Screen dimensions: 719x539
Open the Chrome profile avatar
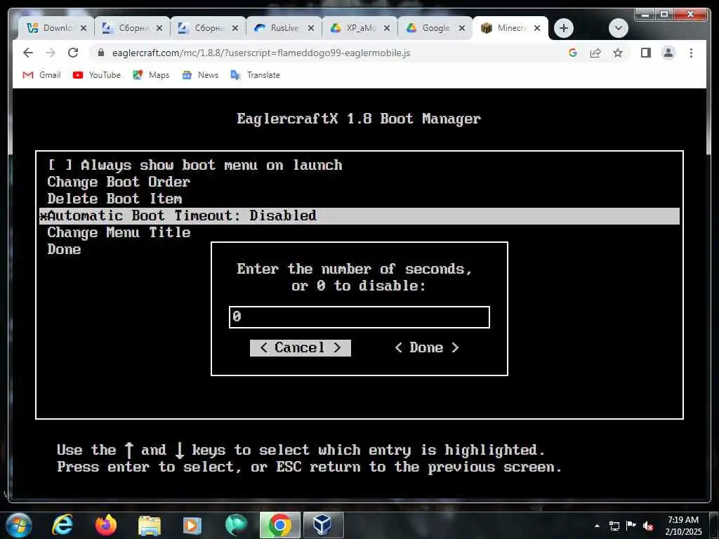(x=668, y=53)
